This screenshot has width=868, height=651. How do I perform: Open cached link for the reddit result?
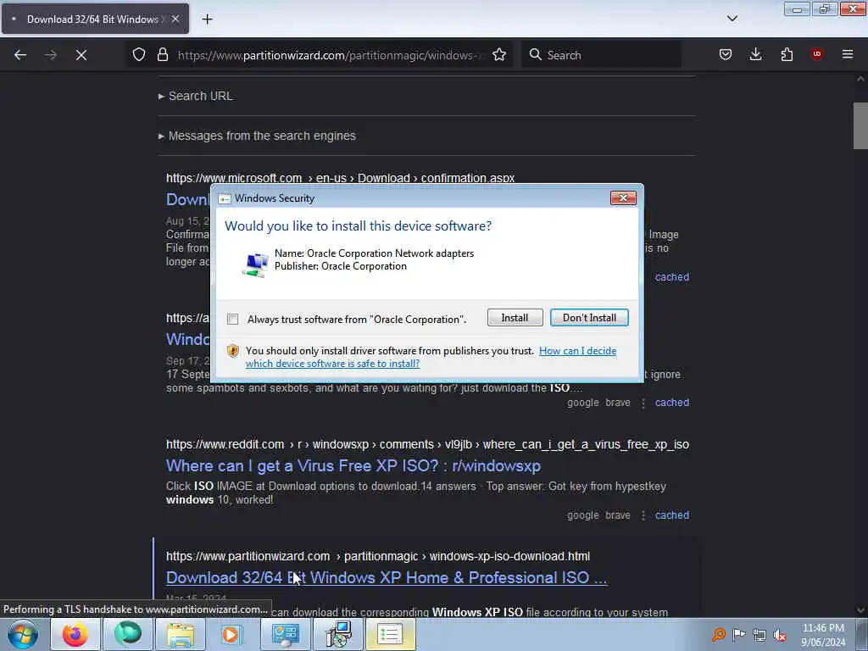click(672, 515)
